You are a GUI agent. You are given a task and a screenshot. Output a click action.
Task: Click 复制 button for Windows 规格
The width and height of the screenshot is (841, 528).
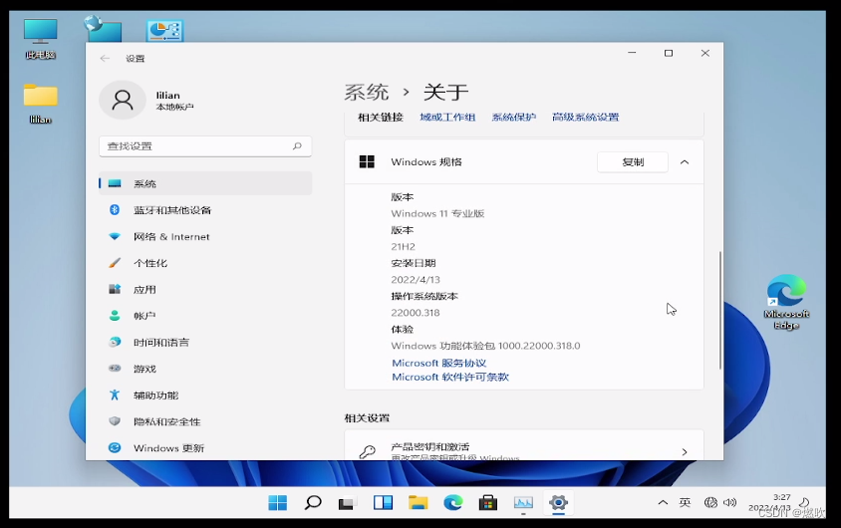(633, 161)
